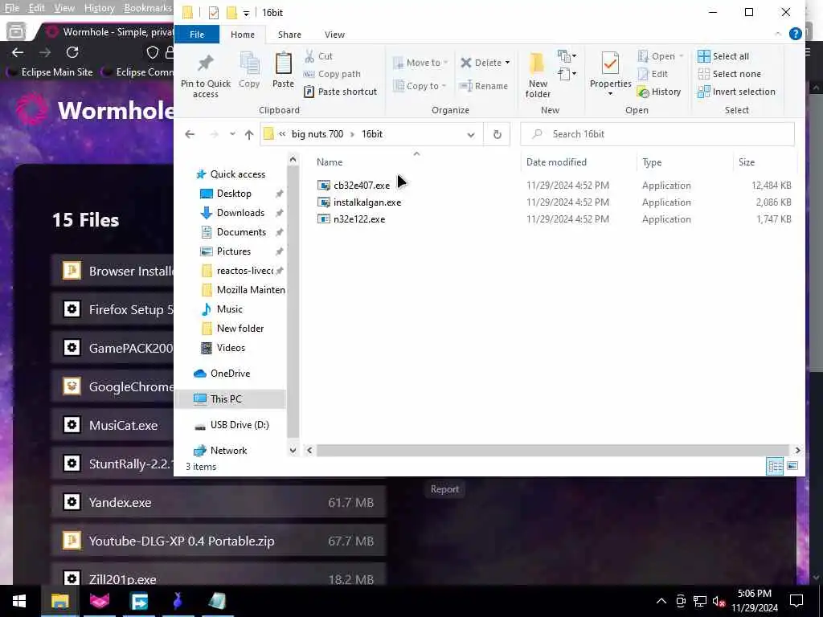This screenshot has height=617, width=823.
Task: Rename the selected file
Action: tap(483, 86)
